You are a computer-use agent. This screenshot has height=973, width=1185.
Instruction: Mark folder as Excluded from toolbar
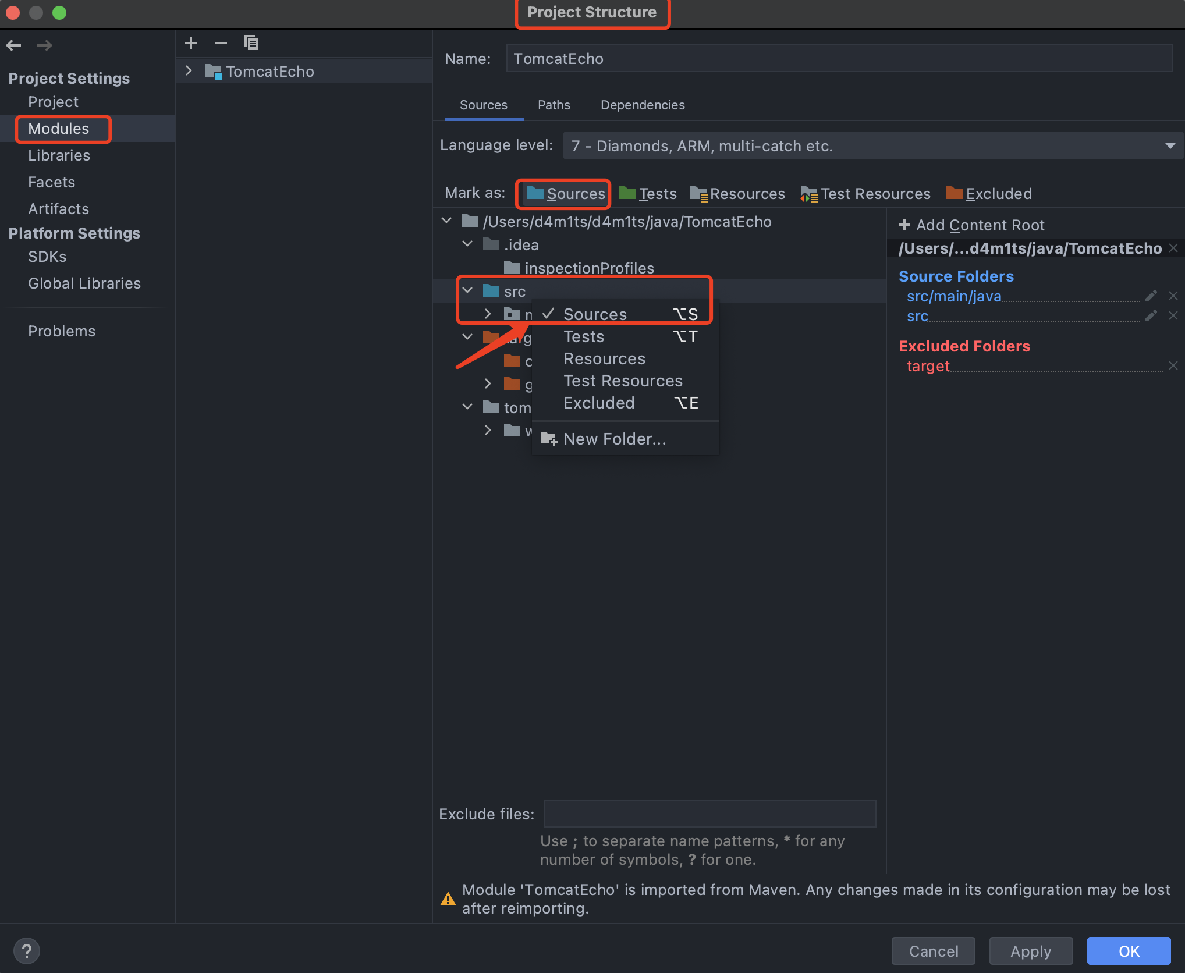click(x=989, y=194)
